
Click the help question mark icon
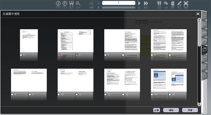point(65,3)
